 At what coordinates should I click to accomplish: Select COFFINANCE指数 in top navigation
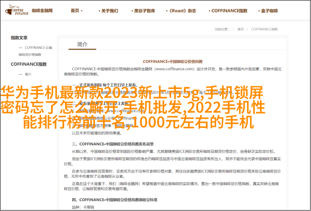(228, 11)
